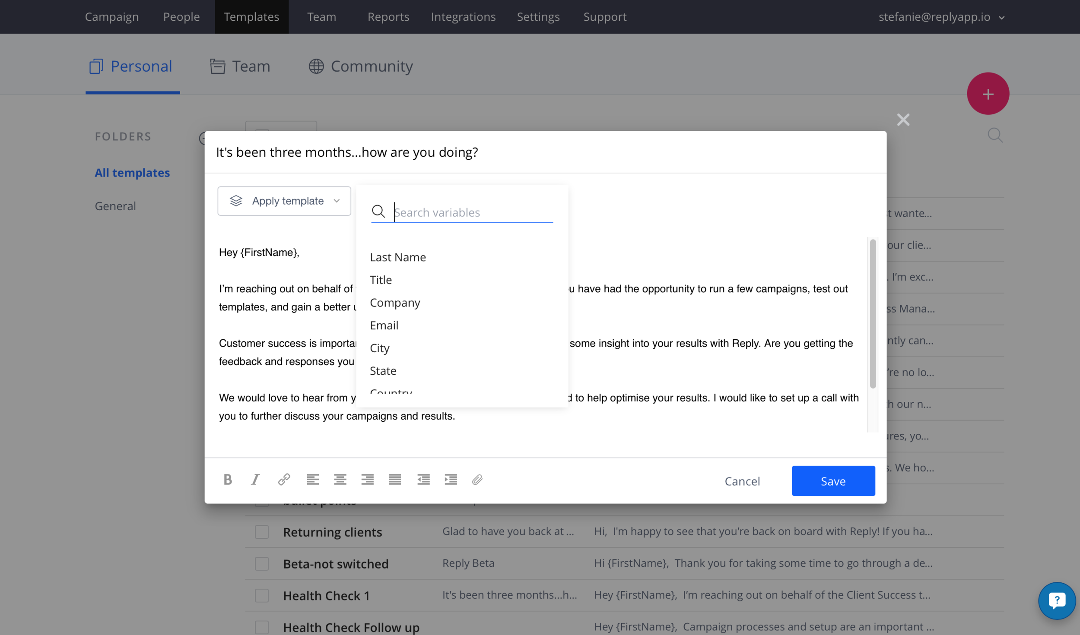Open the help chat bubble

point(1057,600)
